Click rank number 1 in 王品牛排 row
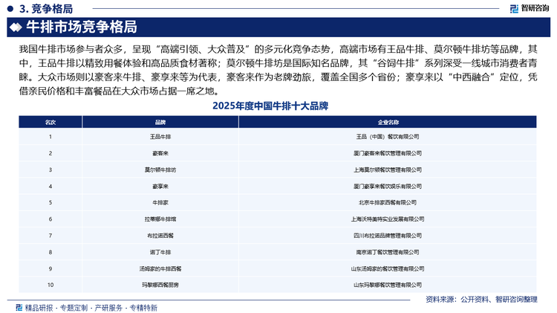This screenshot has width=557, height=313. click(51, 137)
